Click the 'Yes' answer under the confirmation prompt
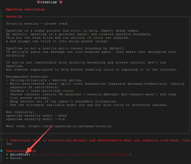This screenshot has height=164, width=191. 9,144
